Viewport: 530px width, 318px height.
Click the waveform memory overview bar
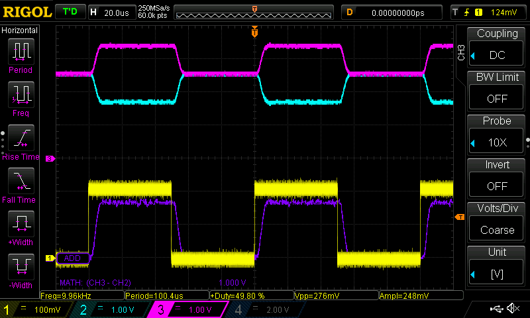pyautogui.click(x=254, y=13)
